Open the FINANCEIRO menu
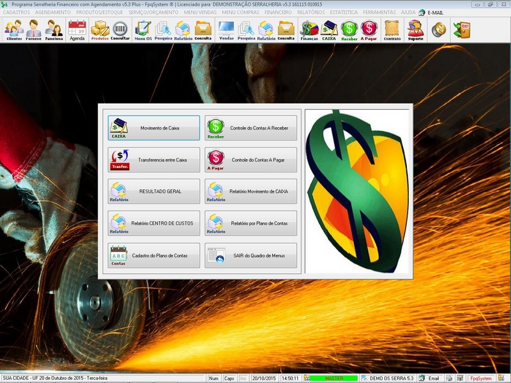The image size is (511, 383). (x=278, y=12)
